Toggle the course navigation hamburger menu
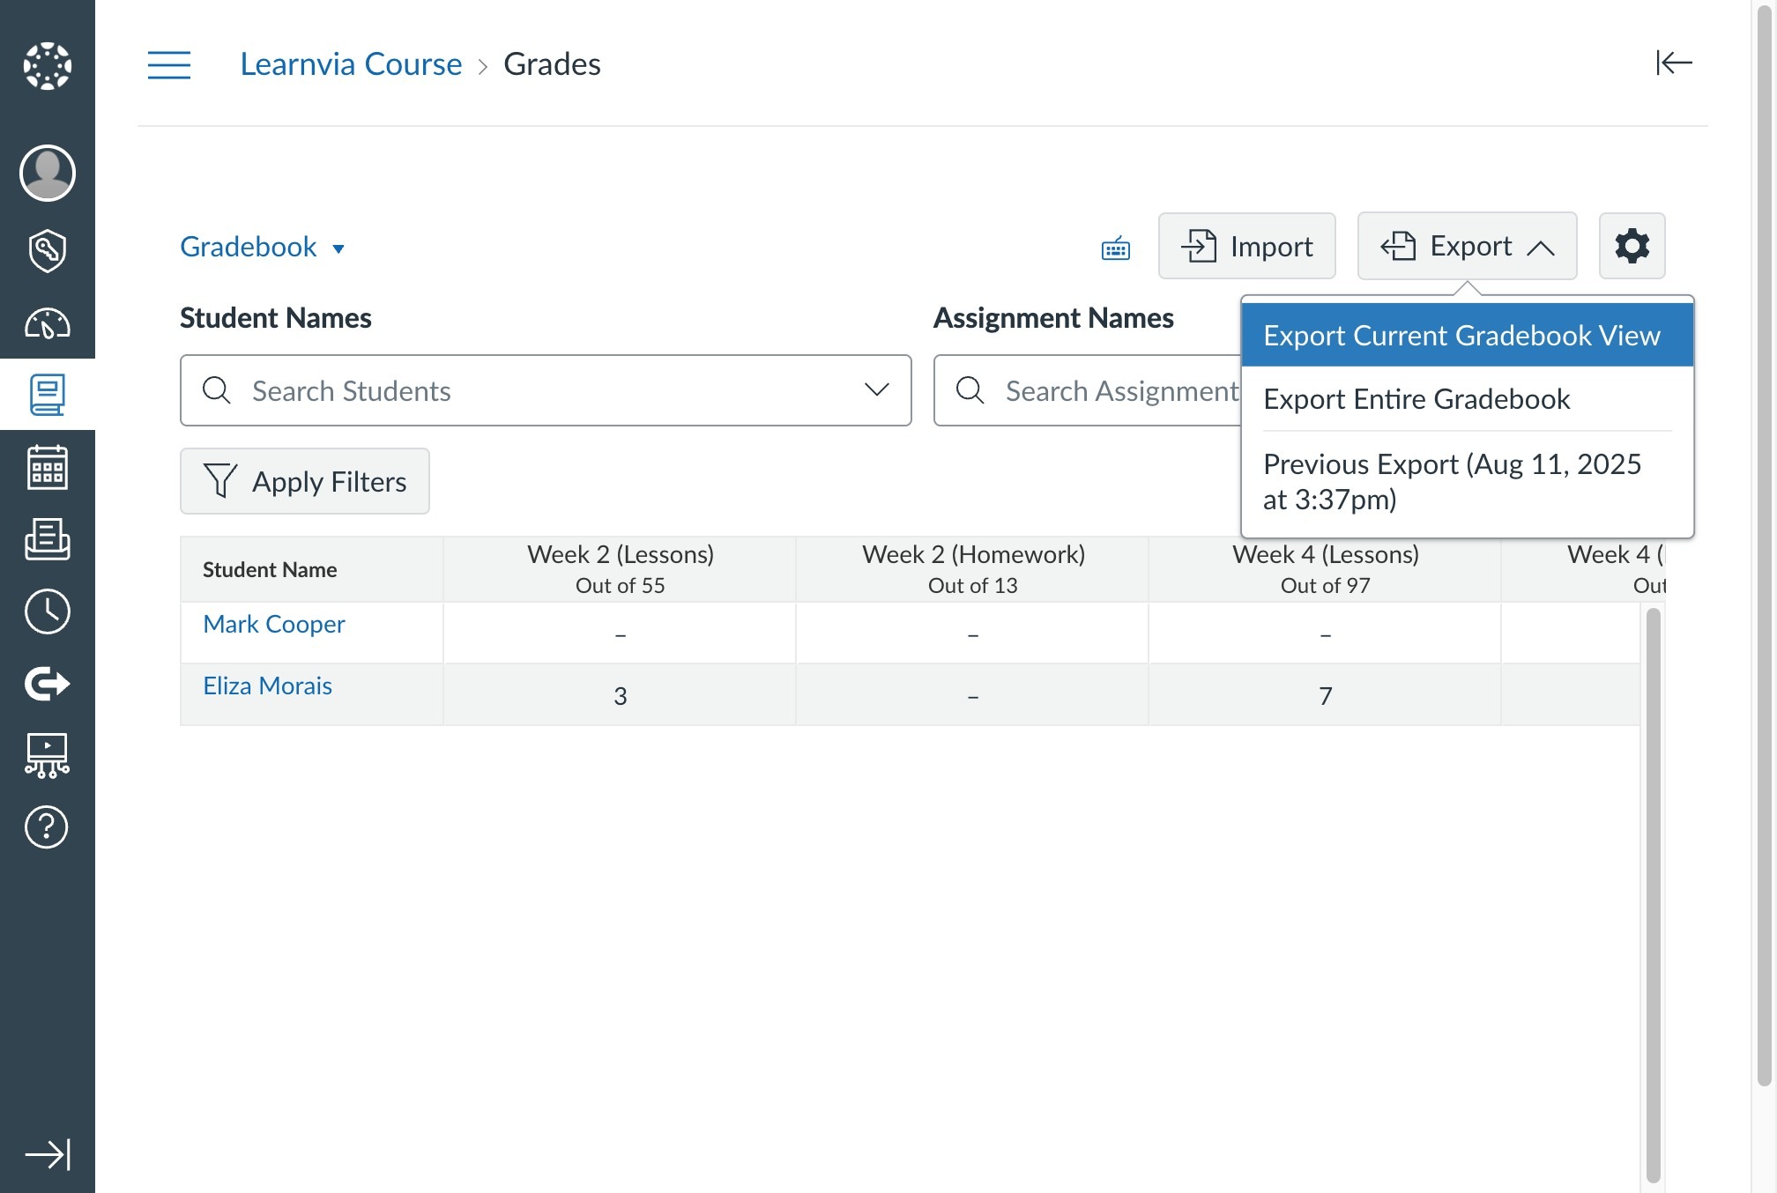This screenshot has width=1777, height=1193. tap(169, 65)
